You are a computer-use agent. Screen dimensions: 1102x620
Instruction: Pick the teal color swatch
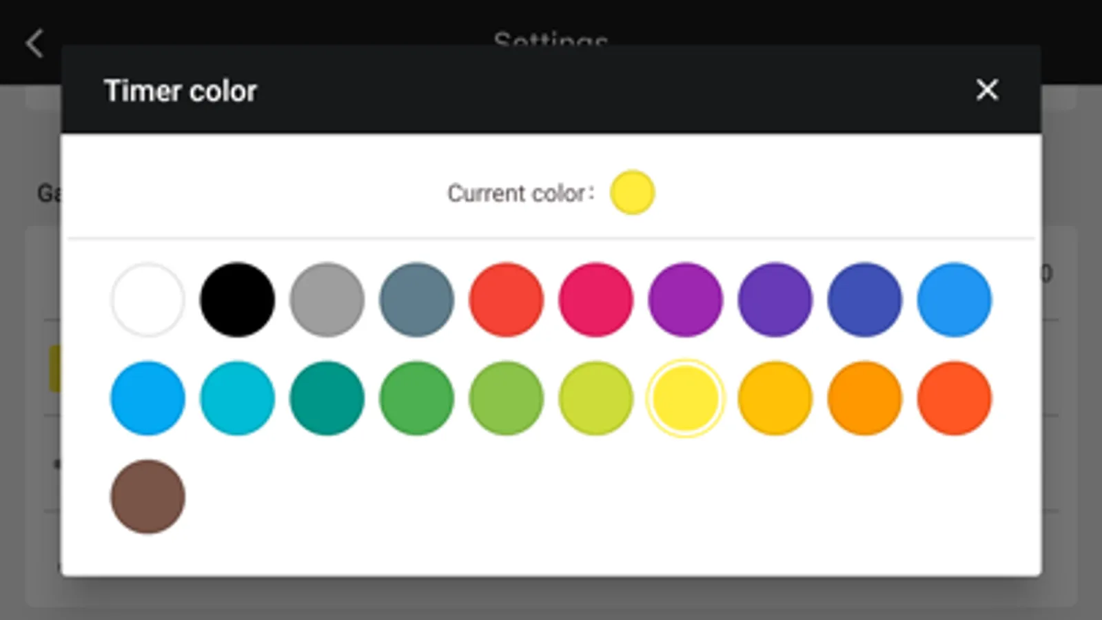pyautogui.click(x=327, y=398)
